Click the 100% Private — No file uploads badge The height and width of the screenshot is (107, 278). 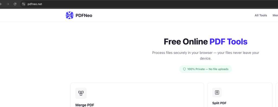coord(206,69)
